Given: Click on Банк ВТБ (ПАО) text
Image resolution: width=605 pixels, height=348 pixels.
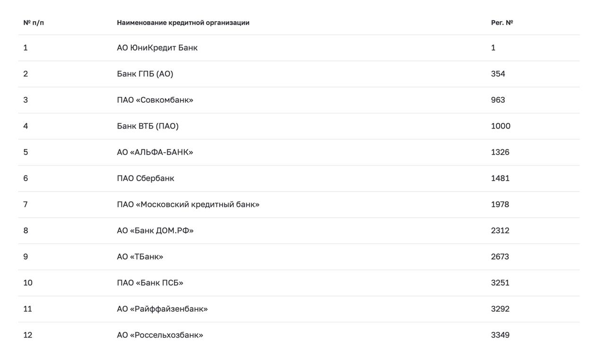Looking at the screenshot, I should tap(147, 126).
